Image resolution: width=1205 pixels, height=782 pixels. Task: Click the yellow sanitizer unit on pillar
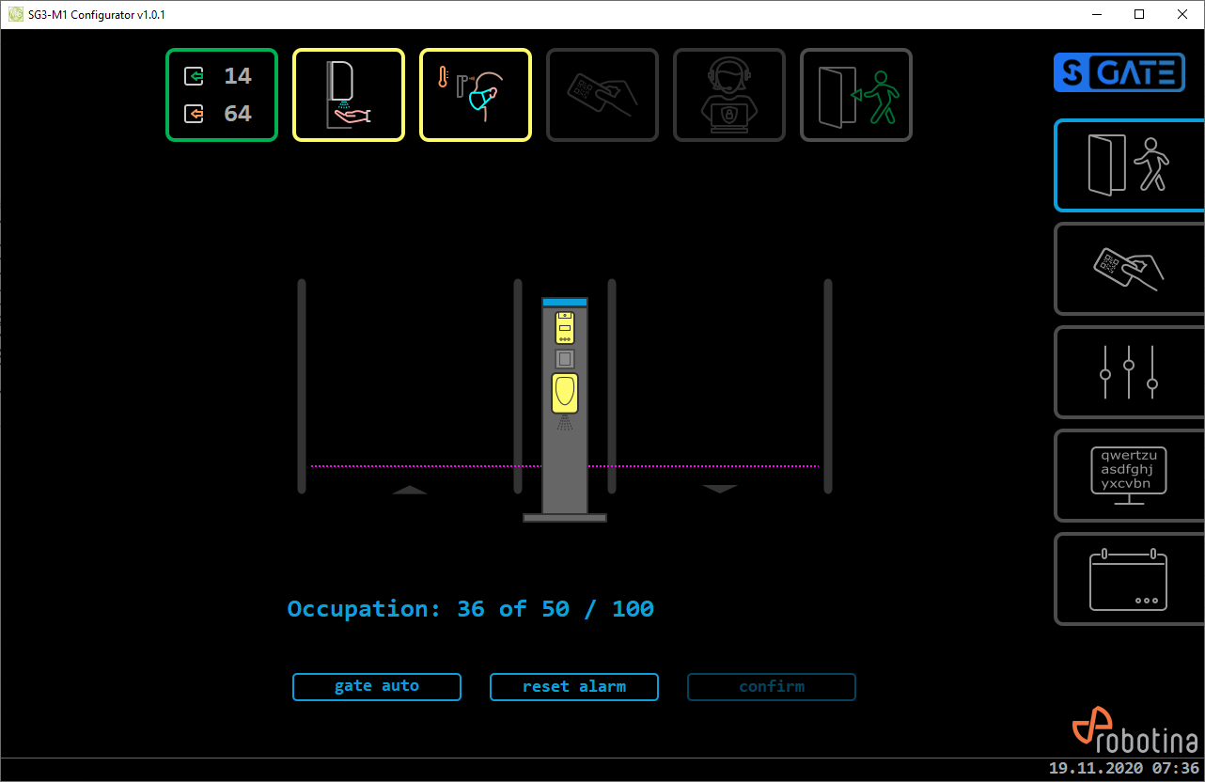click(564, 393)
